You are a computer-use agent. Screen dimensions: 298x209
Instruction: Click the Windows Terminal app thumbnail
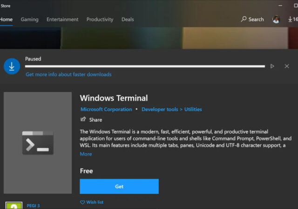(x=38, y=143)
